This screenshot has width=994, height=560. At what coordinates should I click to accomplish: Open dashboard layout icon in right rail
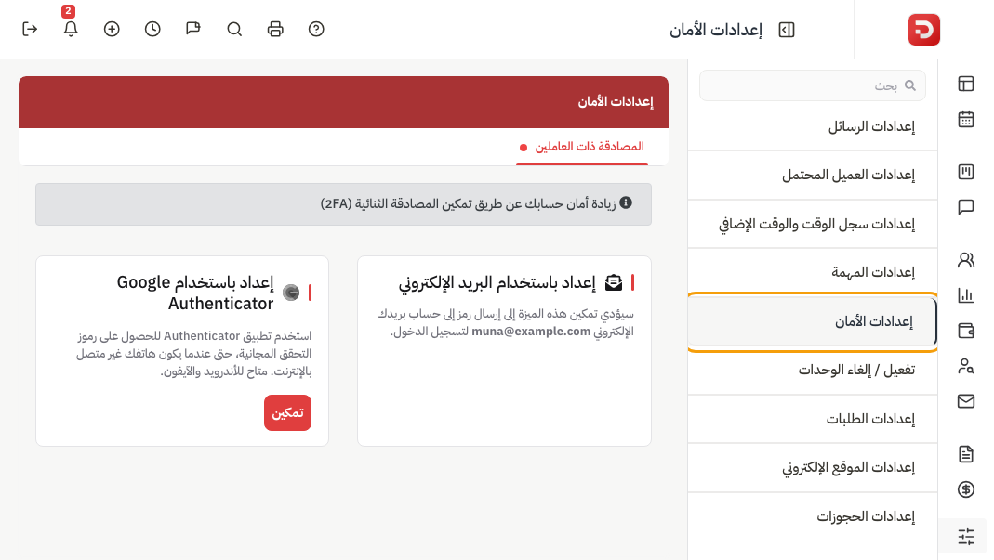pyautogui.click(x=966, y=84)
